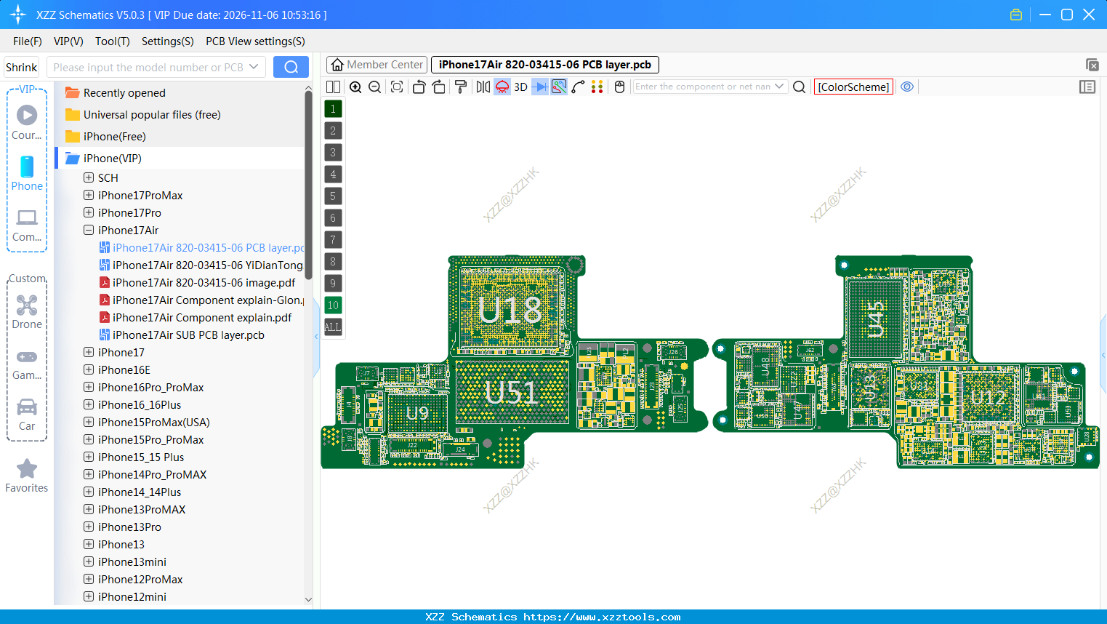
Task: Open the ColorScheme picker
Action: pos(853,87)
